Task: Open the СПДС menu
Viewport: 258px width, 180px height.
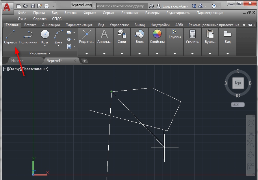Action: pos(57,19)
